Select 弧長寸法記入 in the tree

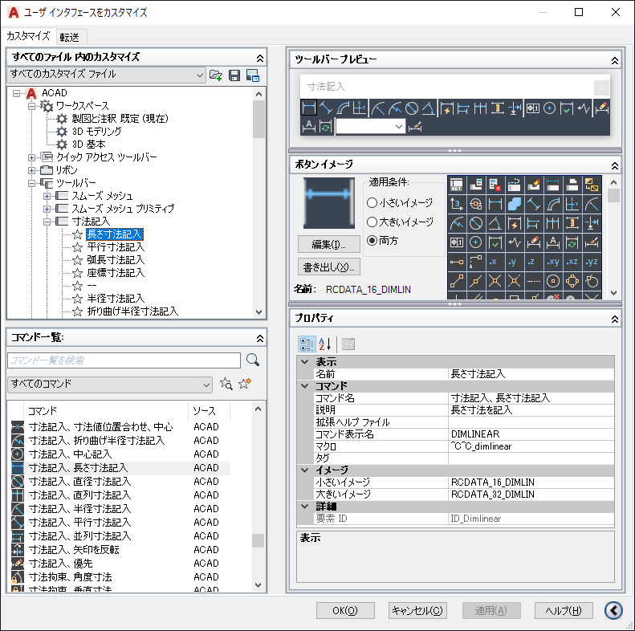tap(116, 260)
